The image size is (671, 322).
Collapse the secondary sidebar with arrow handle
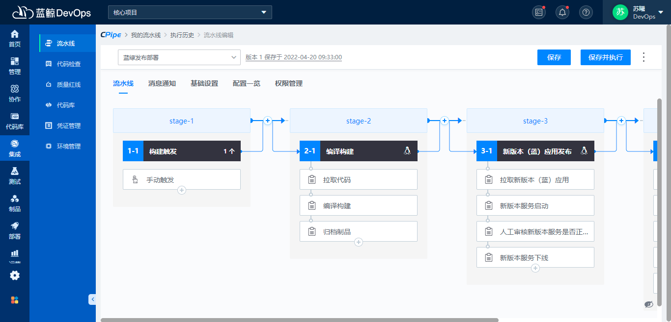(92, 299)
